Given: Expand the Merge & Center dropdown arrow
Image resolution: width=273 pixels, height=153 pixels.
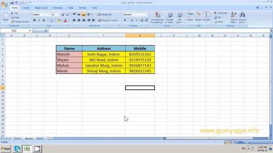Looking at the screenshot, I should pos(119,20).
